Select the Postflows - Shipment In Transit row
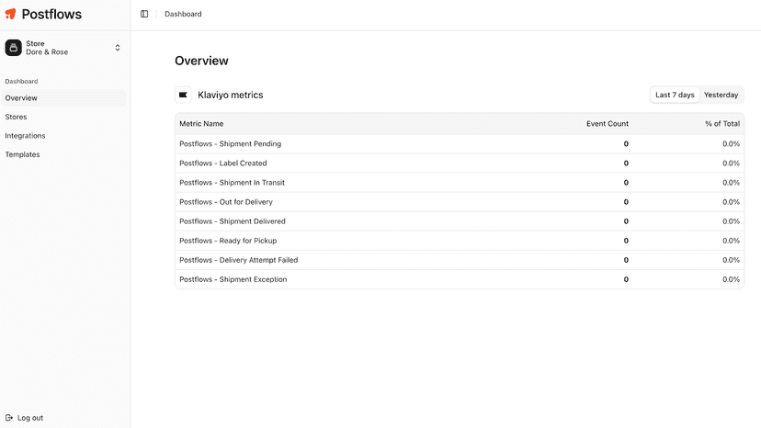Screen dimensions: 761x428 [460, 183]
